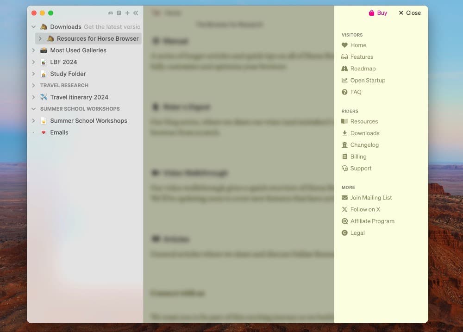Expand the Study Folder chevron
Screen dimensions: 463x332
click(33, 74)
